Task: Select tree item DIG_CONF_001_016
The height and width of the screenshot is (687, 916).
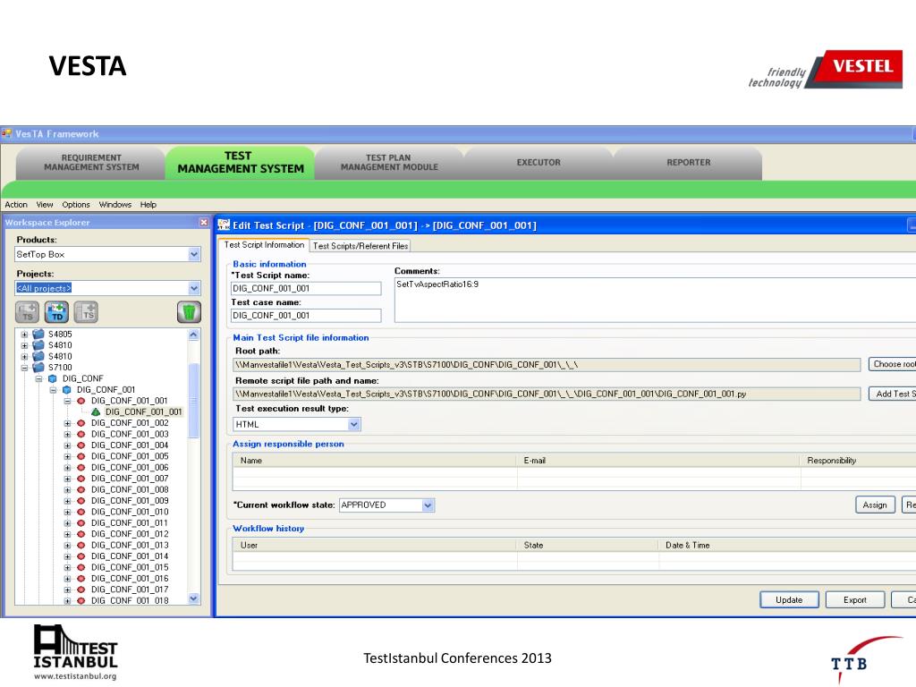Action: click(x=130, y=579)
